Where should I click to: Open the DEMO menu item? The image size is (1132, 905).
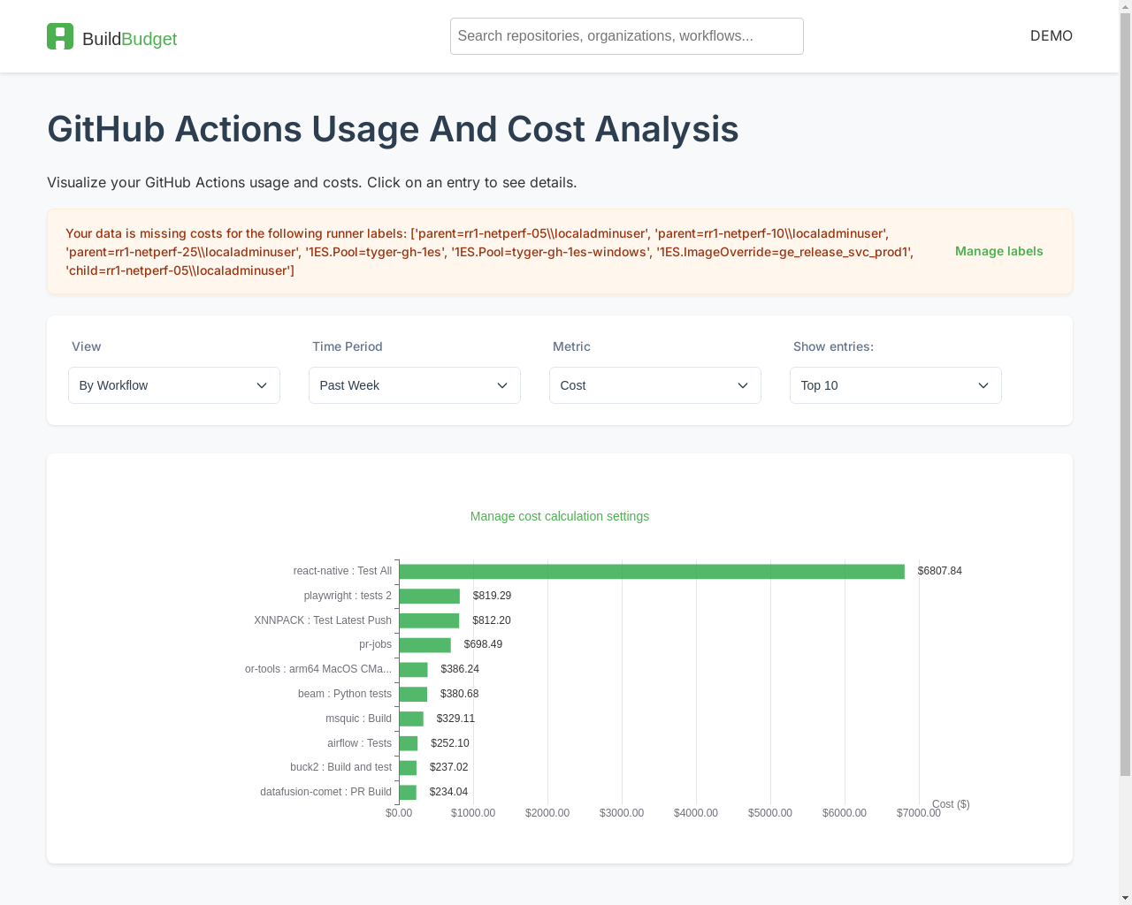(1051, 36)
